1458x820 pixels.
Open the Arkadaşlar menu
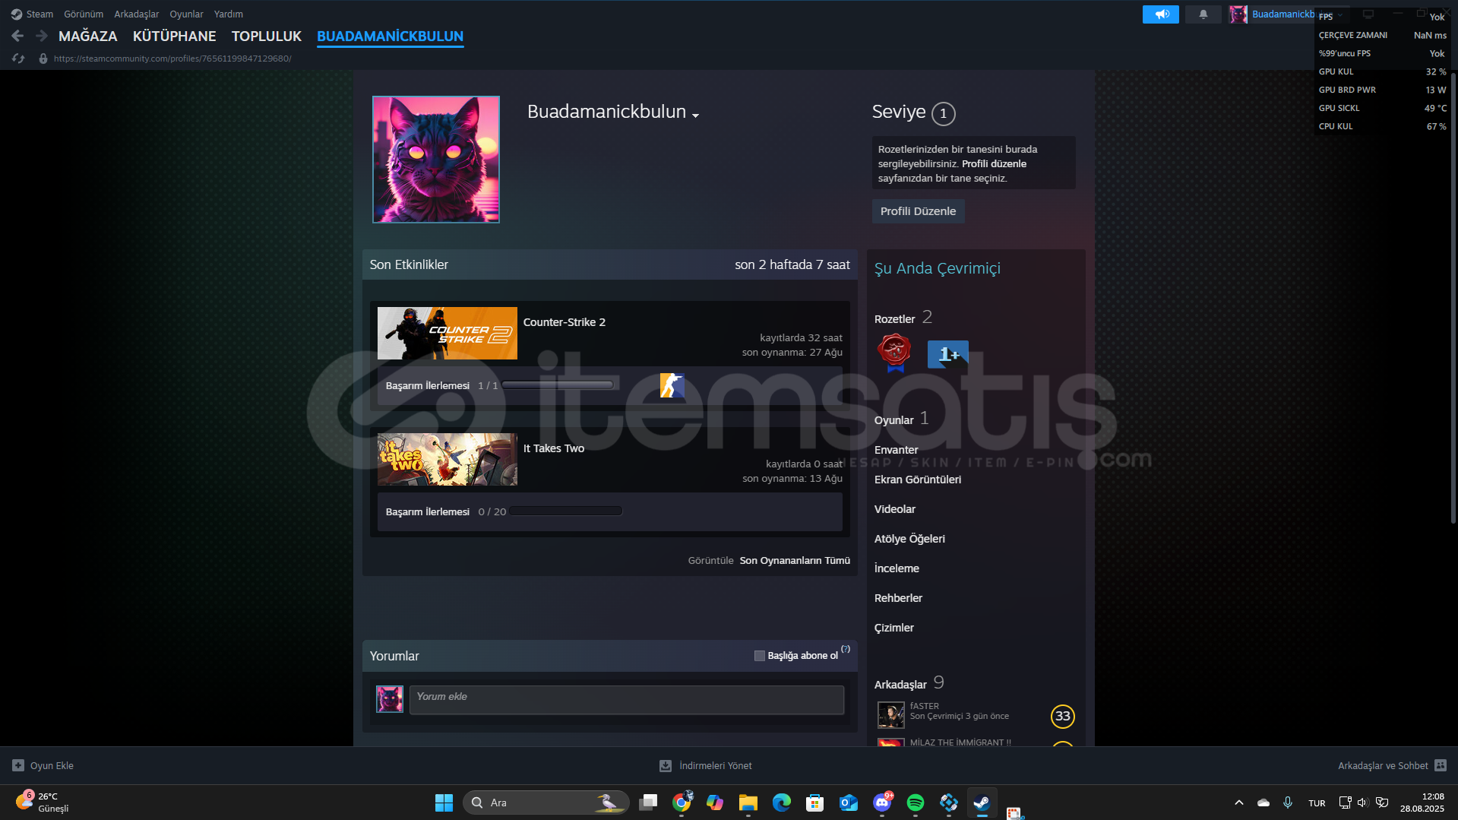pos(137,14)
